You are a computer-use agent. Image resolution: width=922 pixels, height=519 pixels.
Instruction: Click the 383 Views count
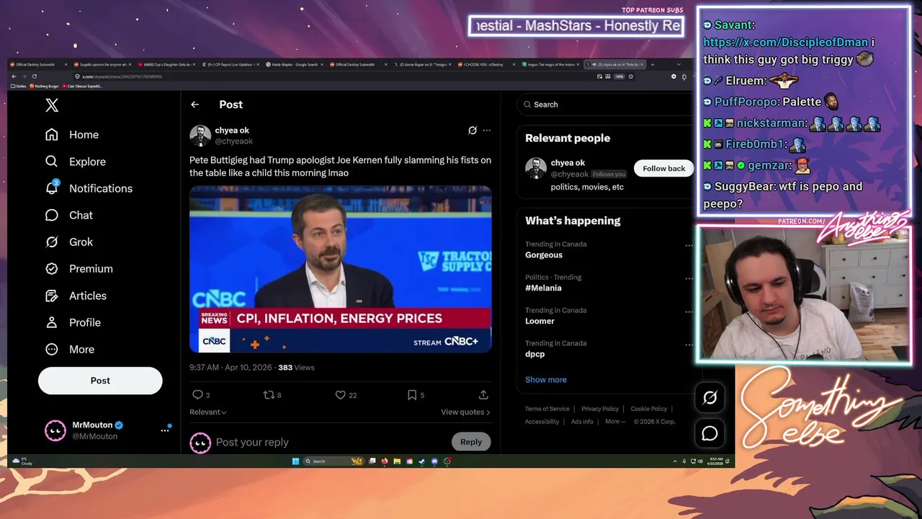click(x=296, y=368)
